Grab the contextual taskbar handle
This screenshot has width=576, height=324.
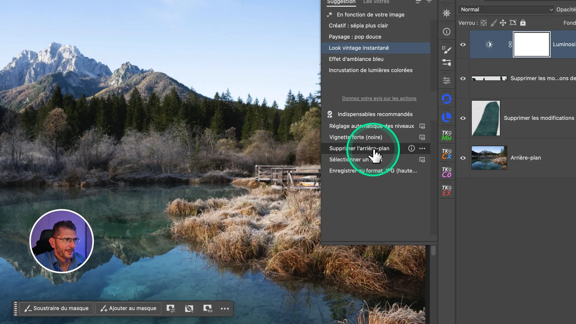click(16, 308)
